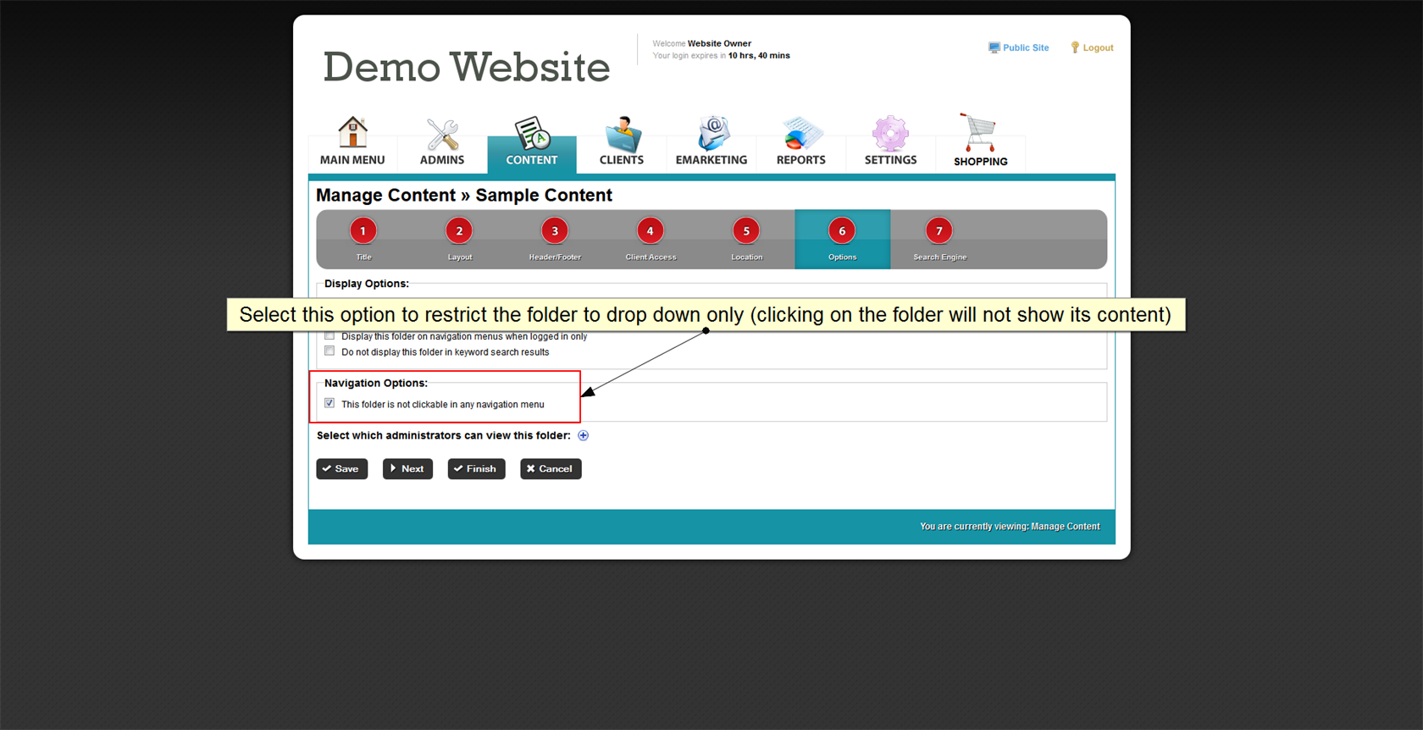Go to step 1 Title

pos(363,231)
